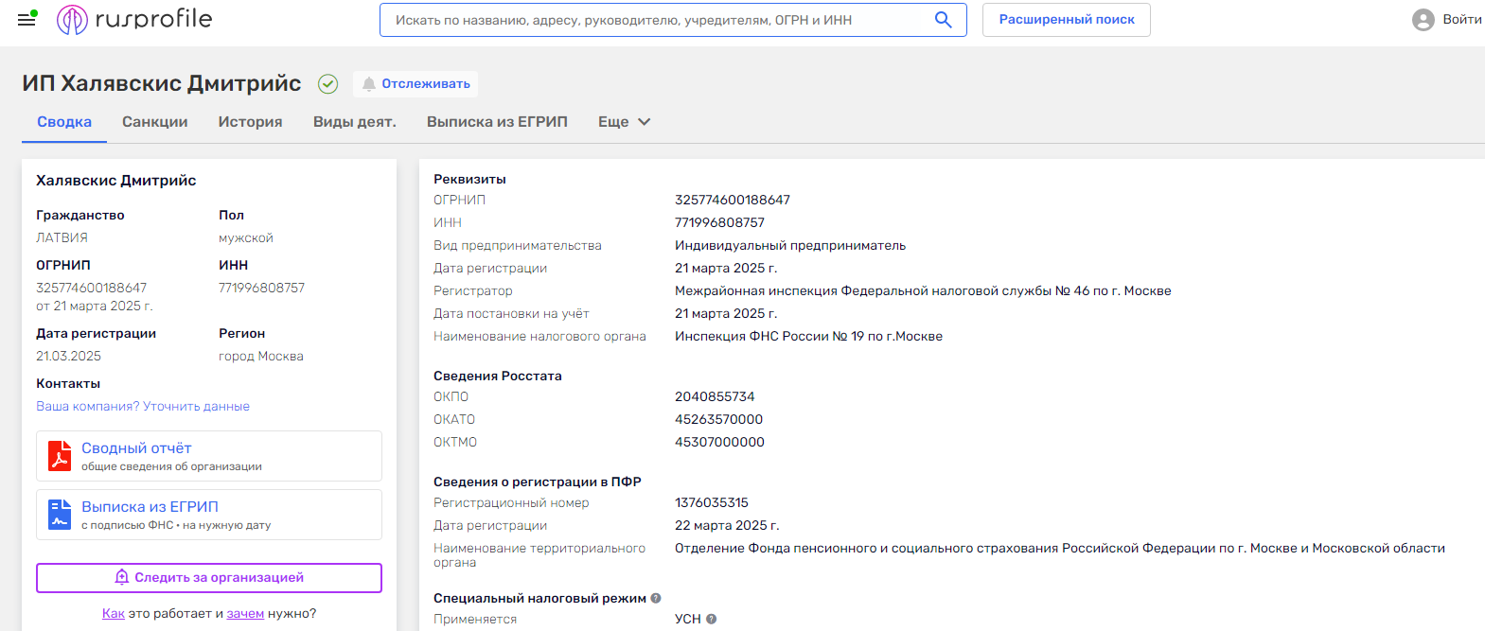Click the user avatar icon
Screen dimensions: 1485x631
(x=1423, y=20)
